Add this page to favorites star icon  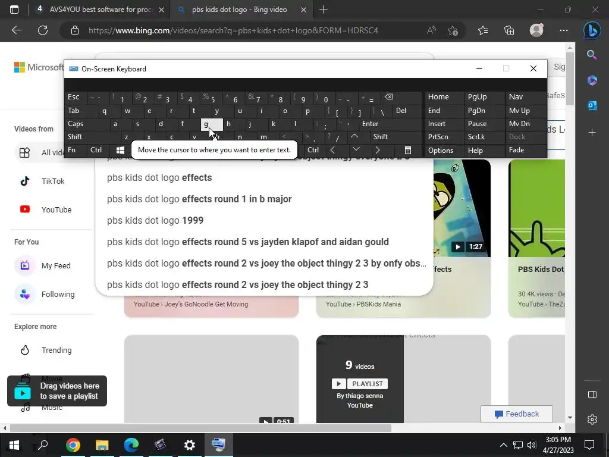pyautogui.click(x=453, y=30)
